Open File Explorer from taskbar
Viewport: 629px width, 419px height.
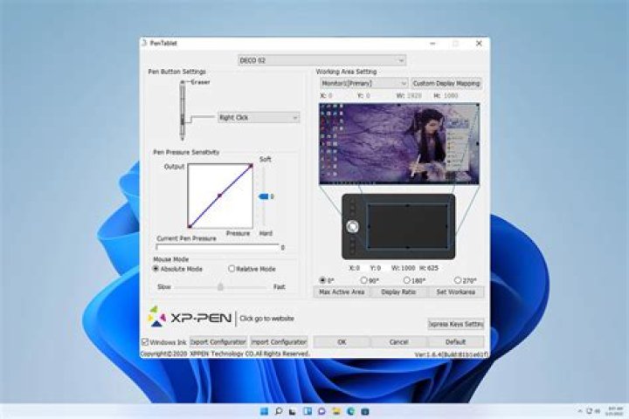pyautogui.click(x=336, y=411)
